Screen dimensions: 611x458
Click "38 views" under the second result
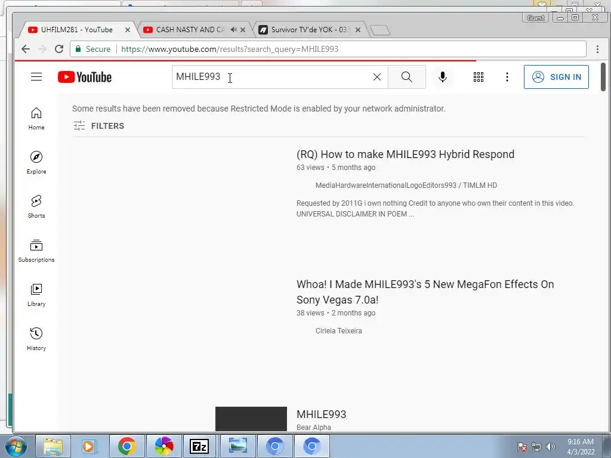(x=310, y=312)
